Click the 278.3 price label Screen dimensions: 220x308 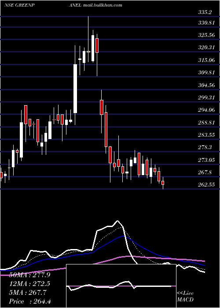coord(205,147)
